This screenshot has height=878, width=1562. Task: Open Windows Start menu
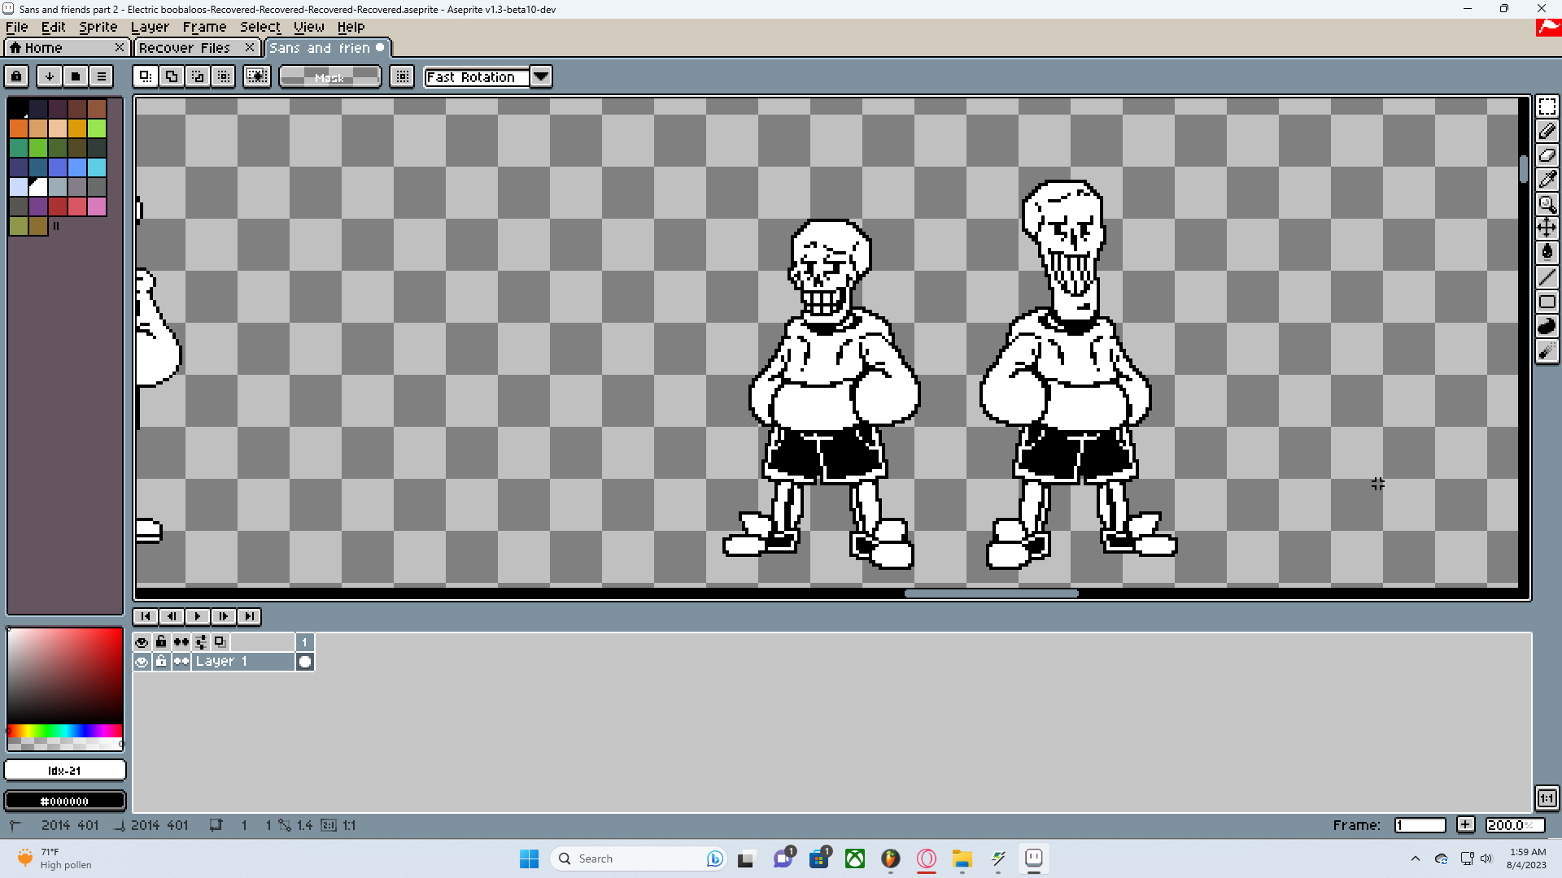pyautogui.click(x=529, y=858)
